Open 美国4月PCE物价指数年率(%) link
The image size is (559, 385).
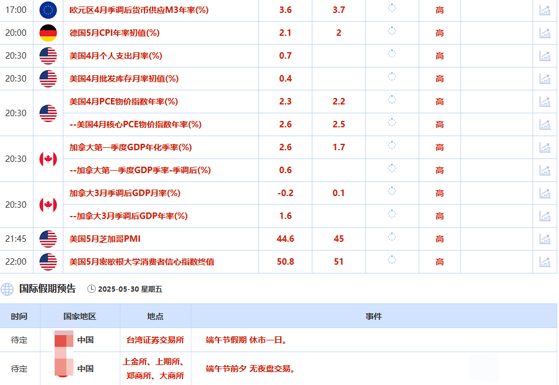(124, 102)
